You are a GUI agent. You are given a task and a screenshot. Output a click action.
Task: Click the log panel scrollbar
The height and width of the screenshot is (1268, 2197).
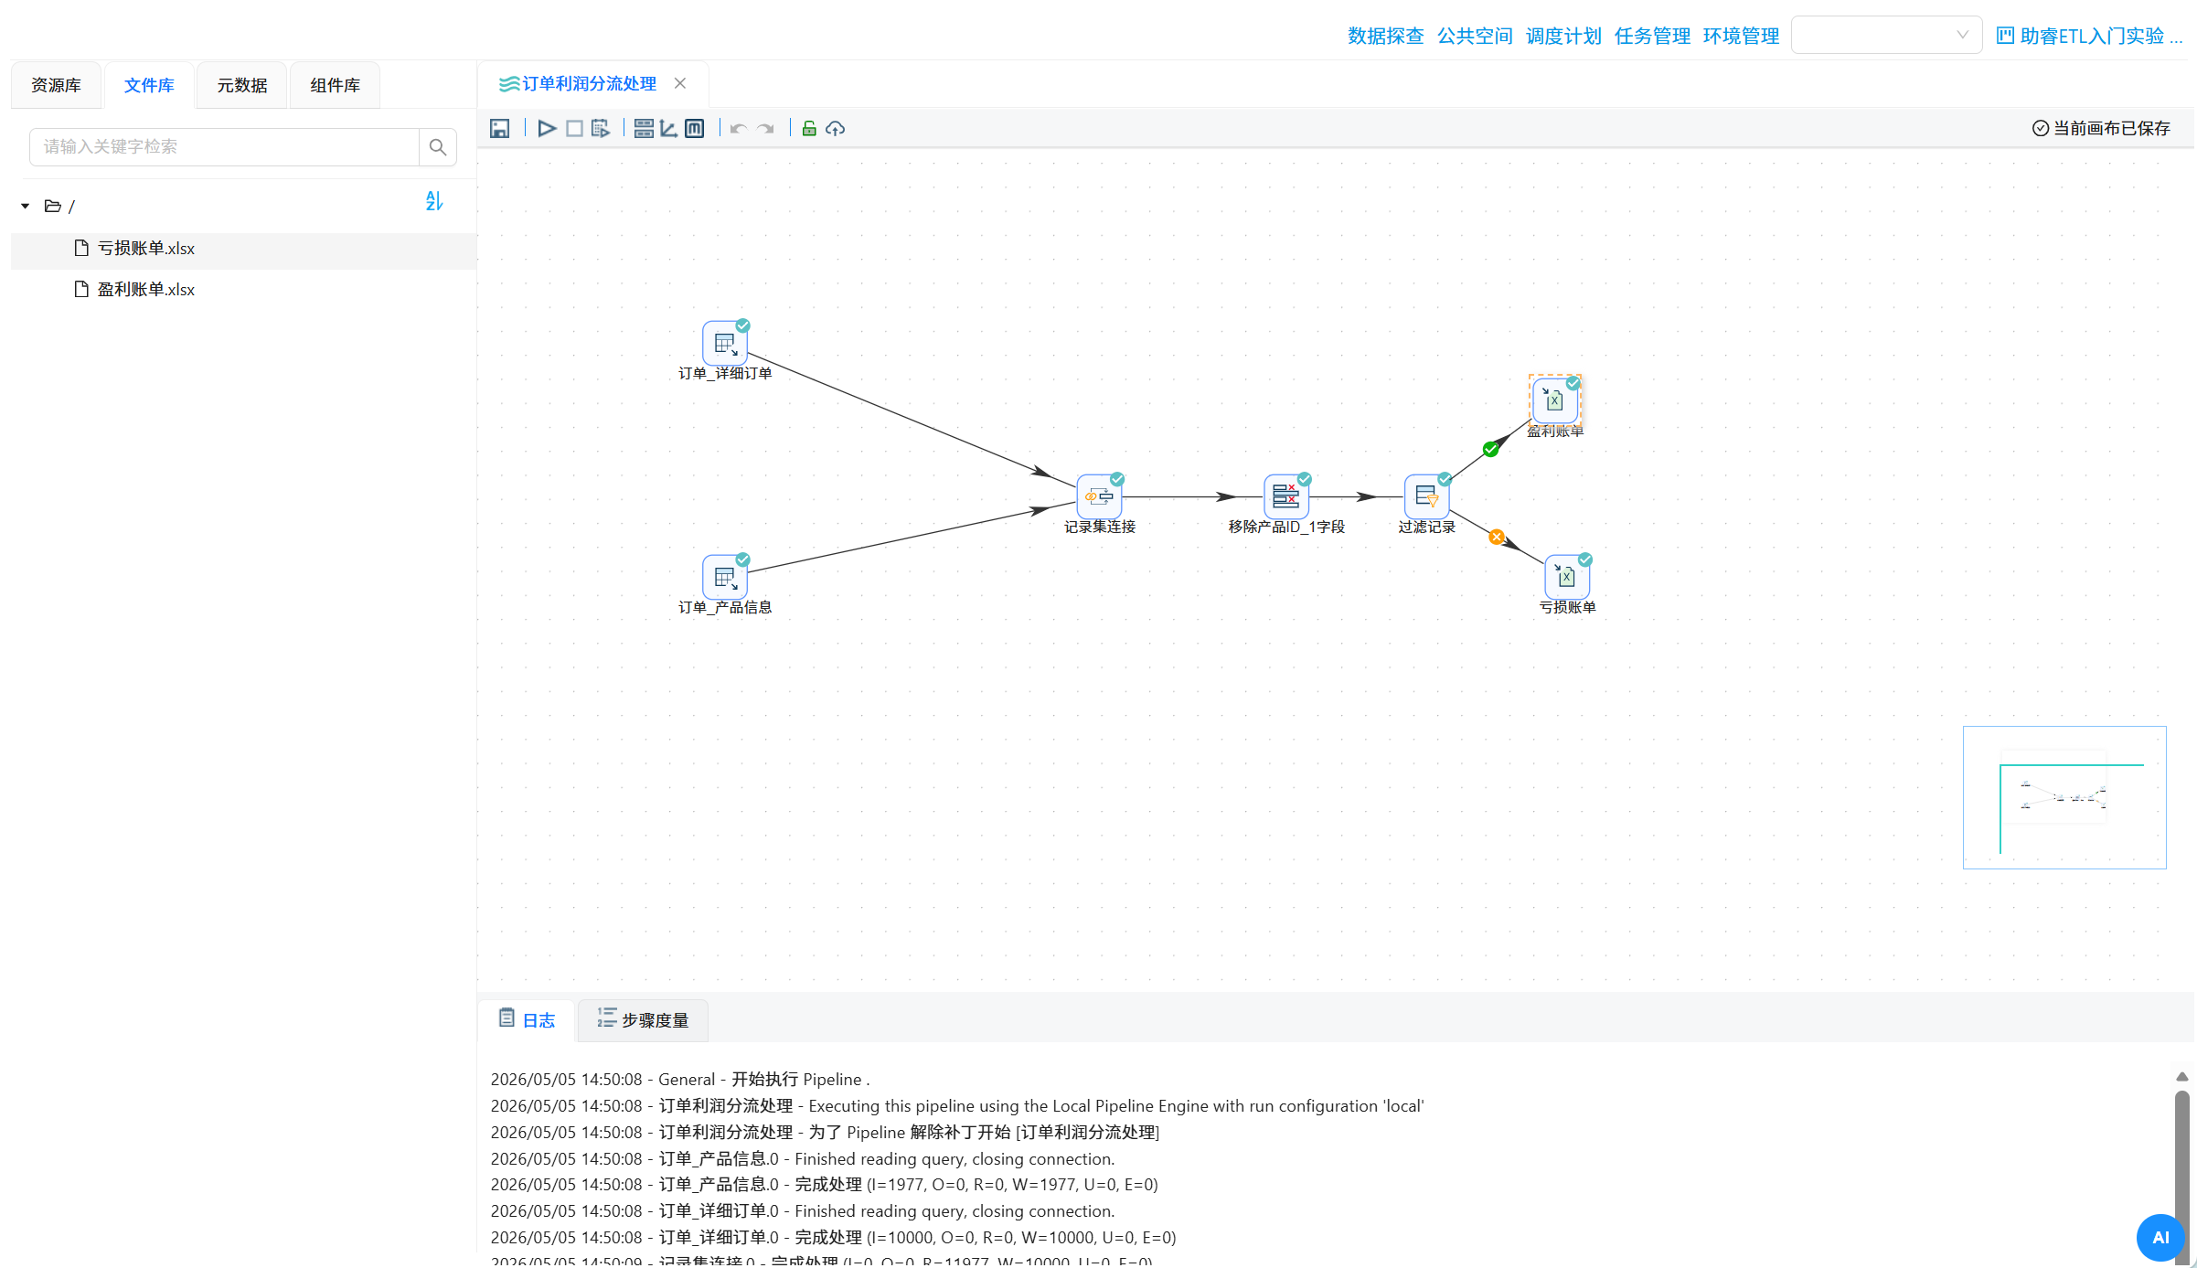pos(2181,1170)
